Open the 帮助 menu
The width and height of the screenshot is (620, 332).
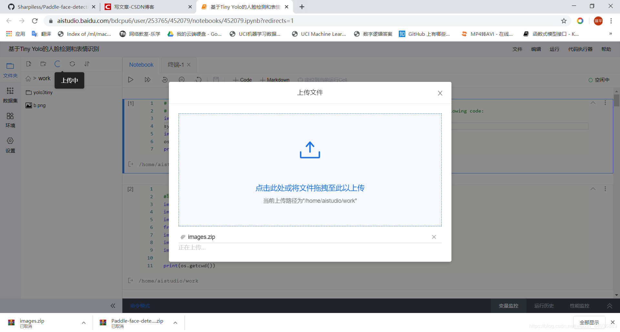click(x=606, y=49)
